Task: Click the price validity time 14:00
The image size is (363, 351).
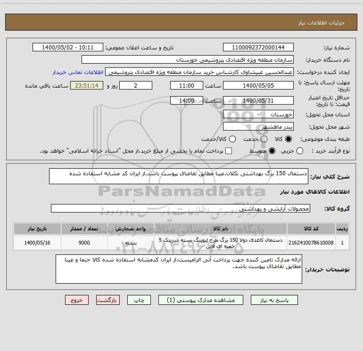Action: [187, 100]
